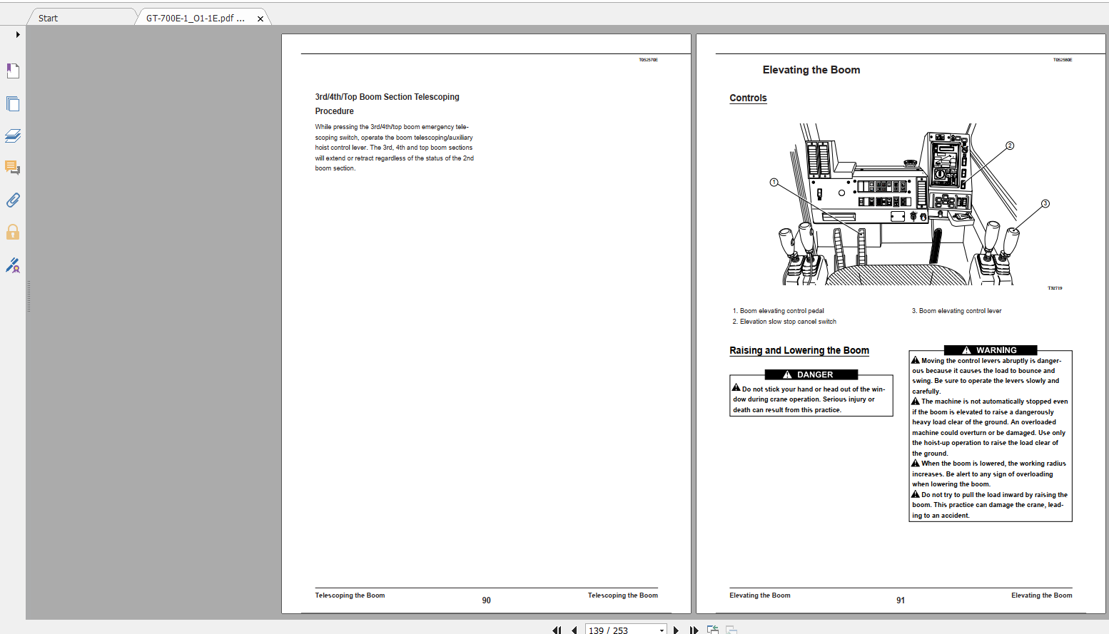Viewport: 1109px width, 634px height.
Task: Click page number 90 in footer
Action: (x=486, y=600)
